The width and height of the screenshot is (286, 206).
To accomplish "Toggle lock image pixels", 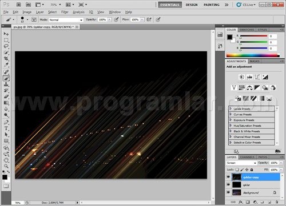I will pyautogui.click(x=242, y=169).
